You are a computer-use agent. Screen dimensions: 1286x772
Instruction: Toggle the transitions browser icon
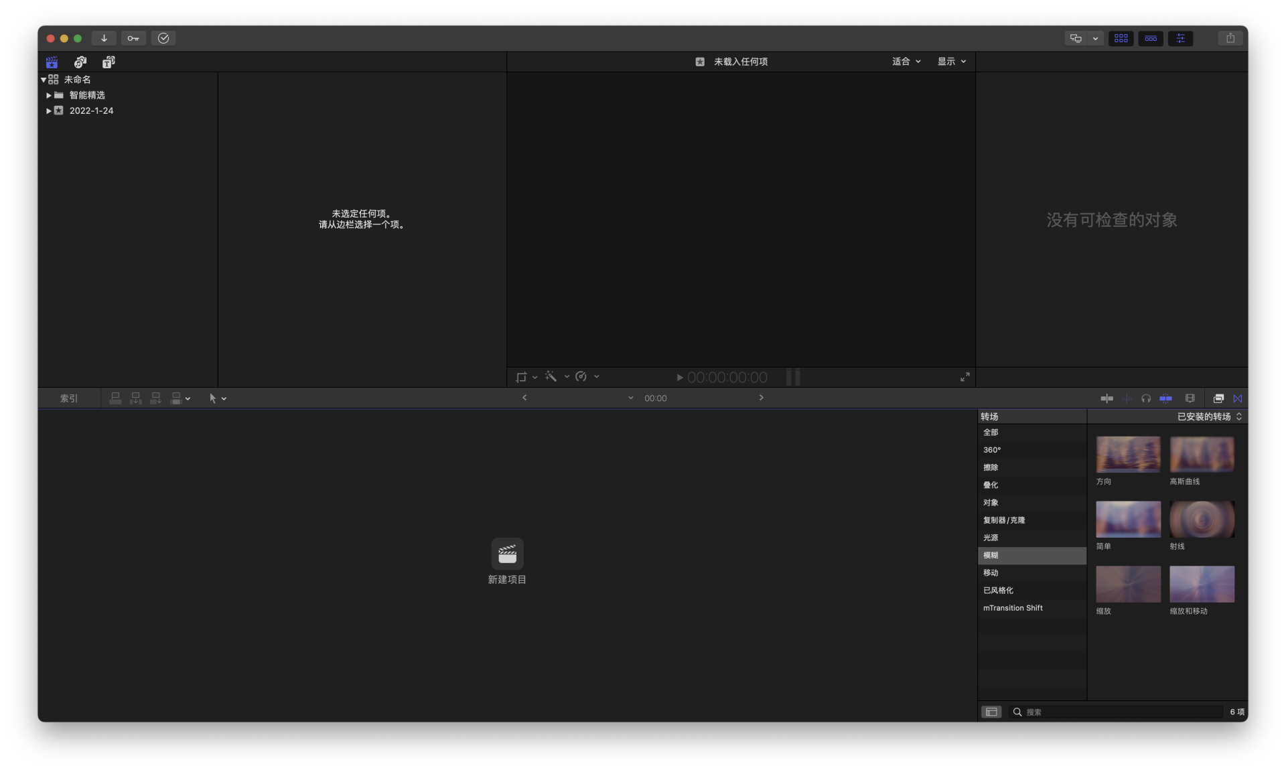[x=1238, y=398]
